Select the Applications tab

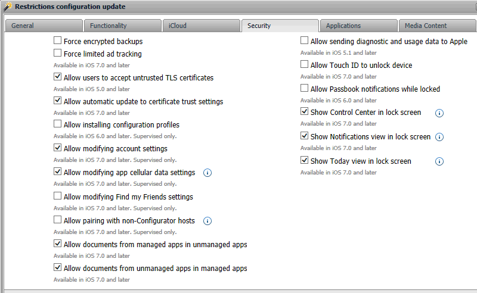point(358,26)
